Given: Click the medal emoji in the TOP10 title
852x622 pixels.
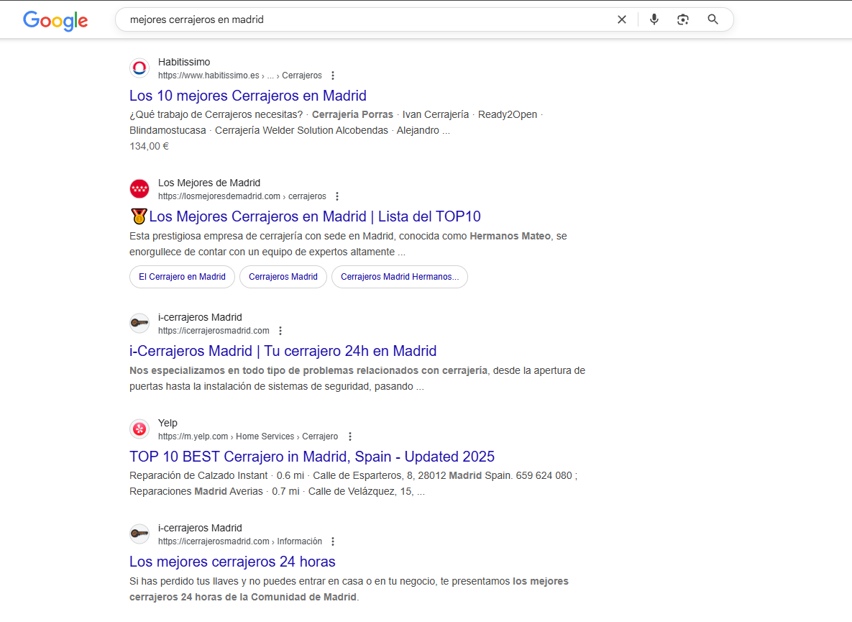Looking at the screenshot, I should pos(139,216).
